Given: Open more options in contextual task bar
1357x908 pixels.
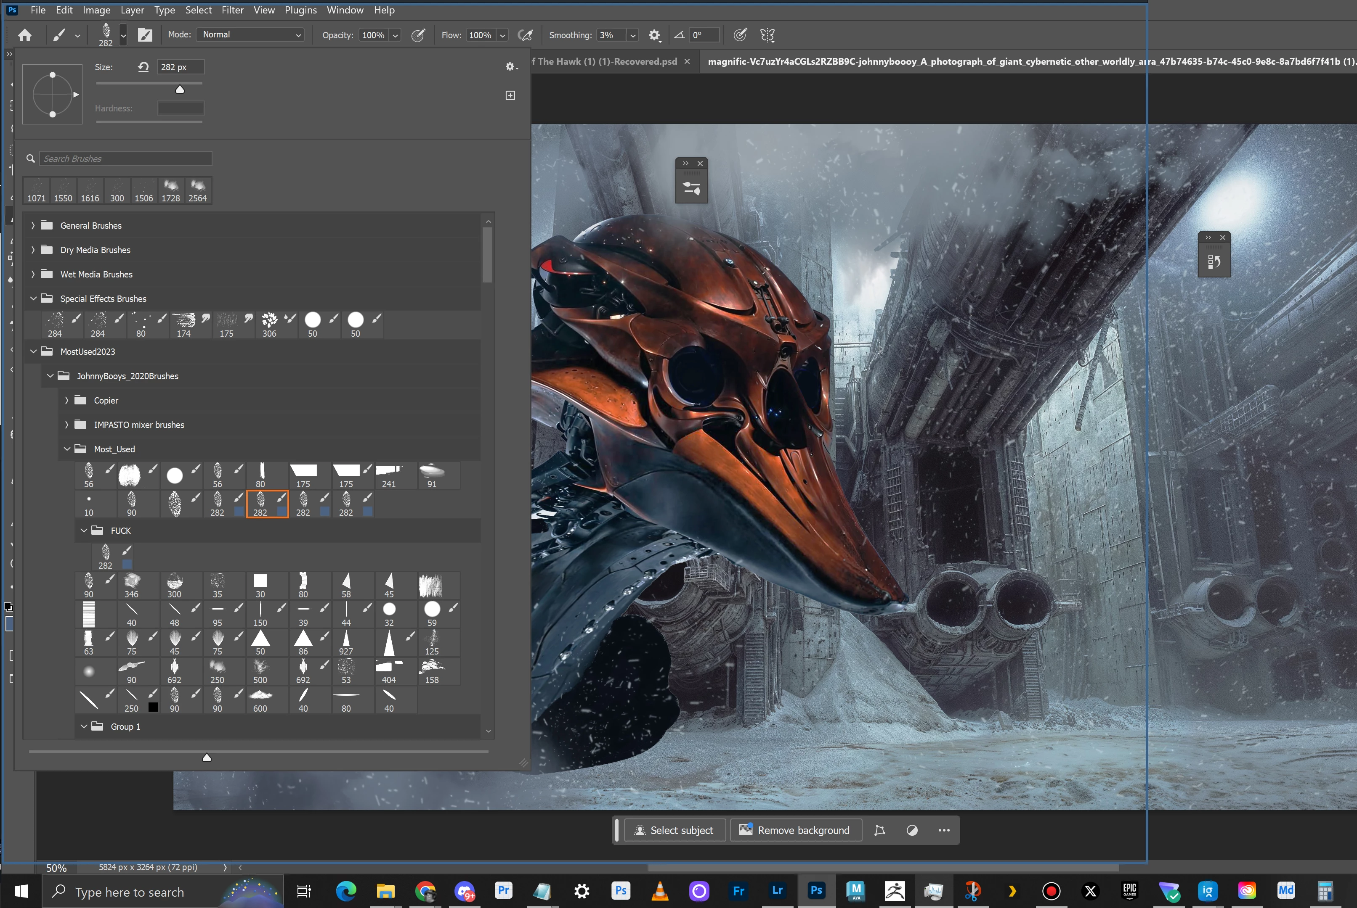Looking at the screenshot, I should [x=944, y=830].
